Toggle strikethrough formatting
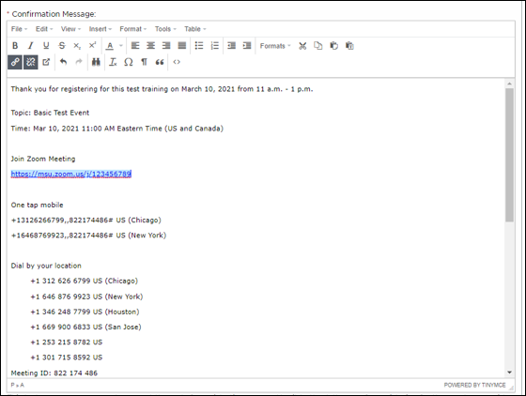526x396 pixels. tap(62, 46)
